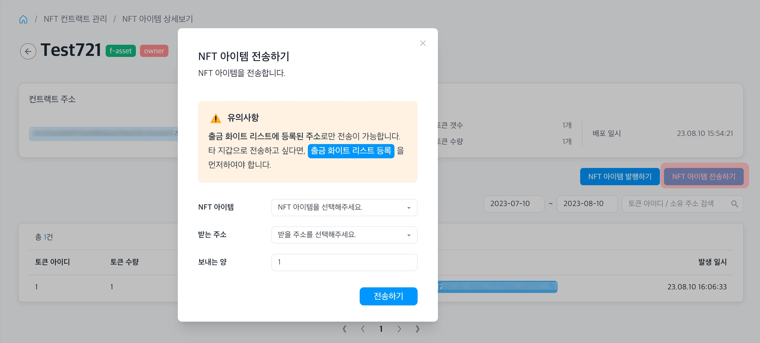Click the 전송하기 submit button
760x343 pixels.
tap(388, 296)
